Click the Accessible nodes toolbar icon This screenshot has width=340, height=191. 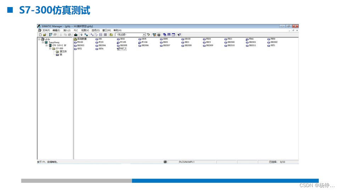(51, 35)
